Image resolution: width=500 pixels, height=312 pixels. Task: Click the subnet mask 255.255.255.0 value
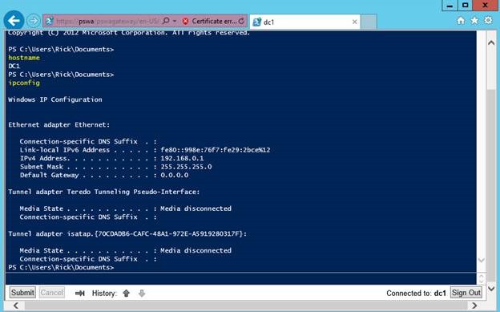click(186, 167)
